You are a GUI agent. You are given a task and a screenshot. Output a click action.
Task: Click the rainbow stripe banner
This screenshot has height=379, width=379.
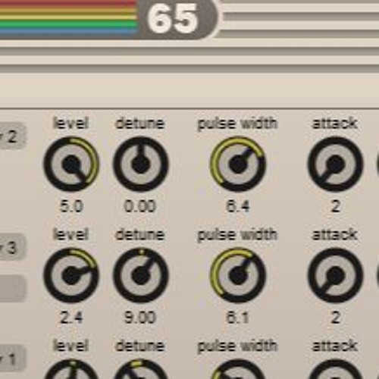point(69,17)
